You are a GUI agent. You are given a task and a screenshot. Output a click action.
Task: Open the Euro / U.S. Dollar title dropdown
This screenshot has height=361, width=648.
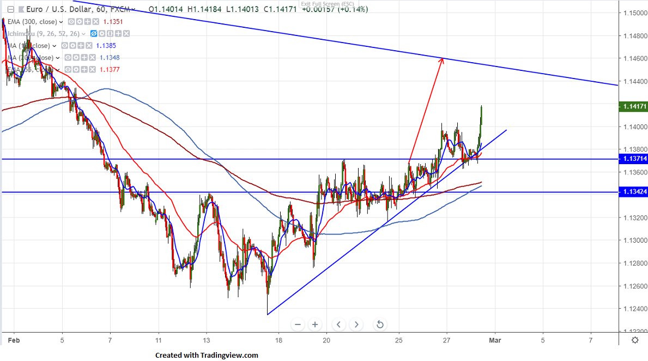pos(134,9)
